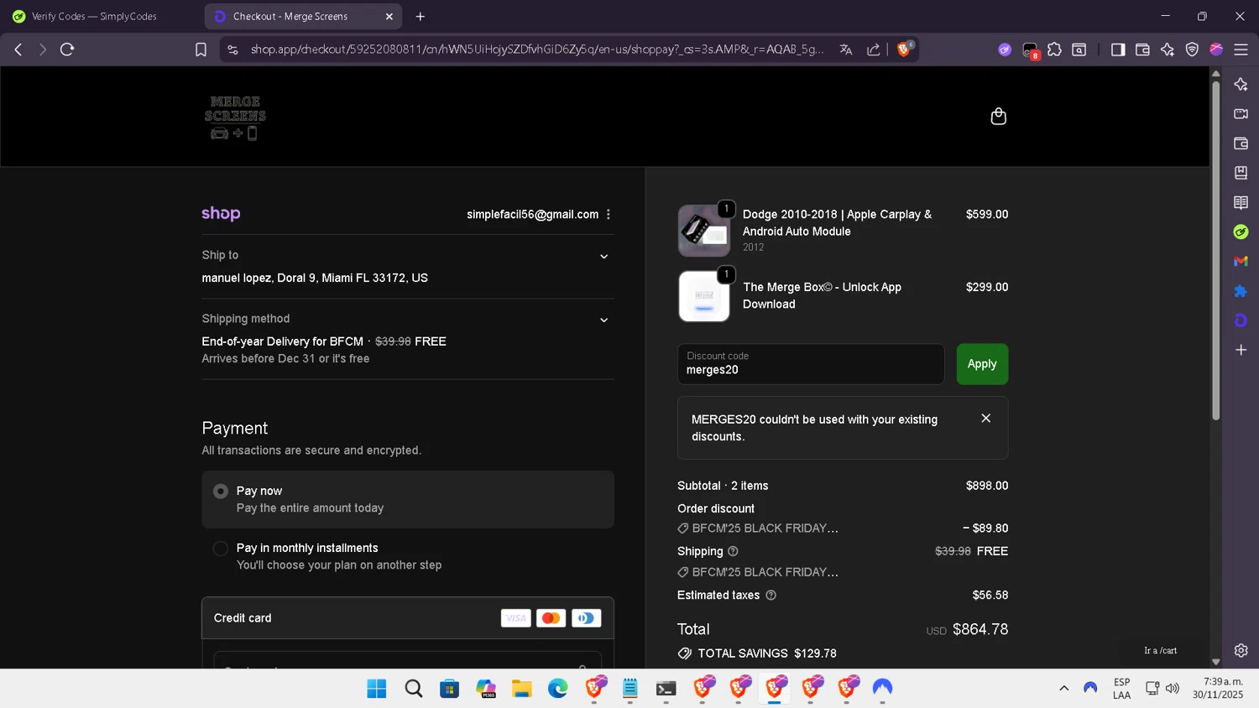
Task: Switch to Verify Codes SimplyCodes tab
Action: pos(101,16)
